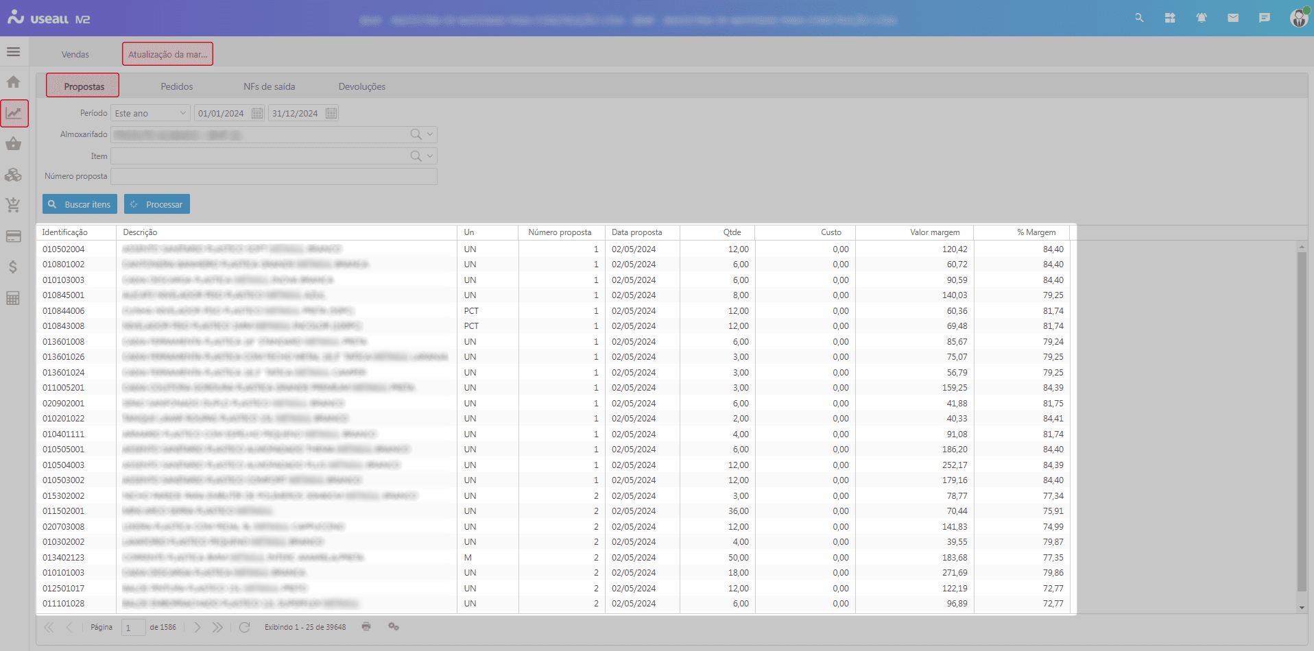Print the grid using printer icon

pyautogui.click(x=366, y=626)
